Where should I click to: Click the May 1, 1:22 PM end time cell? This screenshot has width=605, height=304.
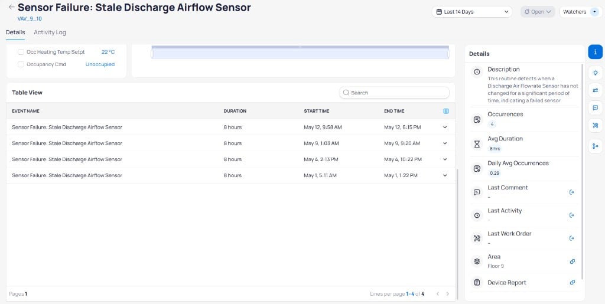[401, 175]
